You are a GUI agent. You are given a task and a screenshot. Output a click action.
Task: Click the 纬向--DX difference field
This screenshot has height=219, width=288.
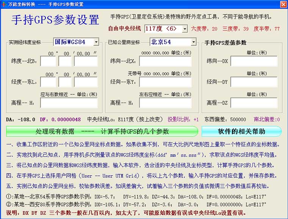pyautogui.click(x=254, y=61)
